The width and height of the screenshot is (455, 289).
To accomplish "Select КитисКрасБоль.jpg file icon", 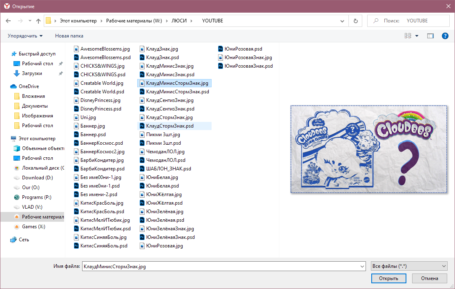I will 76,203.
